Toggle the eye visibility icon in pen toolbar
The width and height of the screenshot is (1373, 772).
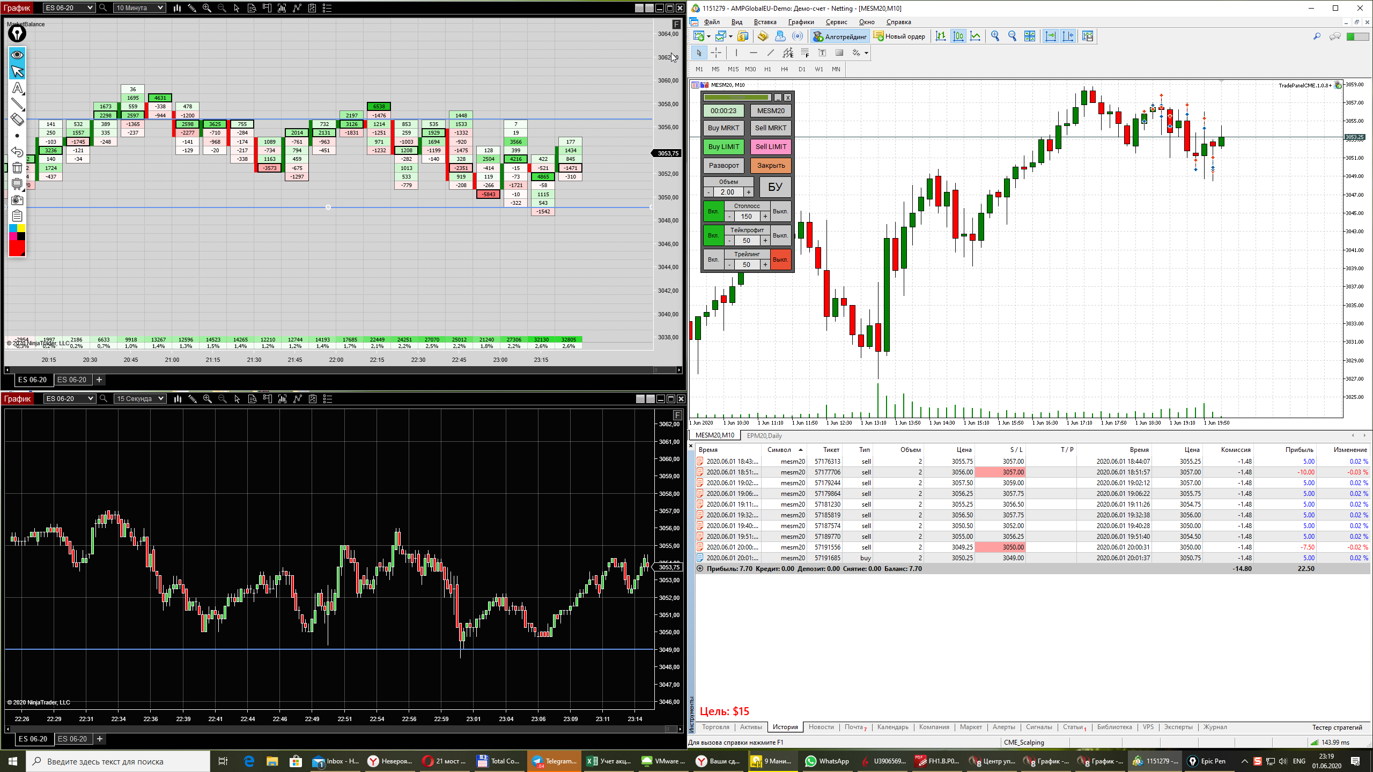(17, 55)
